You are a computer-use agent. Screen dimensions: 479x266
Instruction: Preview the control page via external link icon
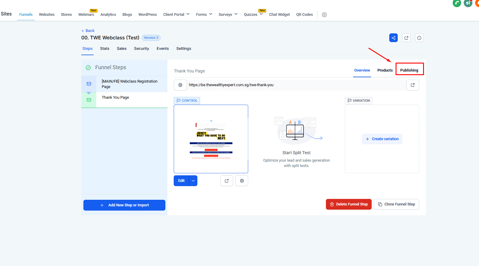coord(227,181)
